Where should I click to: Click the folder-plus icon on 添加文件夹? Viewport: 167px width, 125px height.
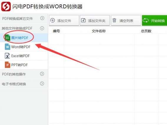coord(83,20)
